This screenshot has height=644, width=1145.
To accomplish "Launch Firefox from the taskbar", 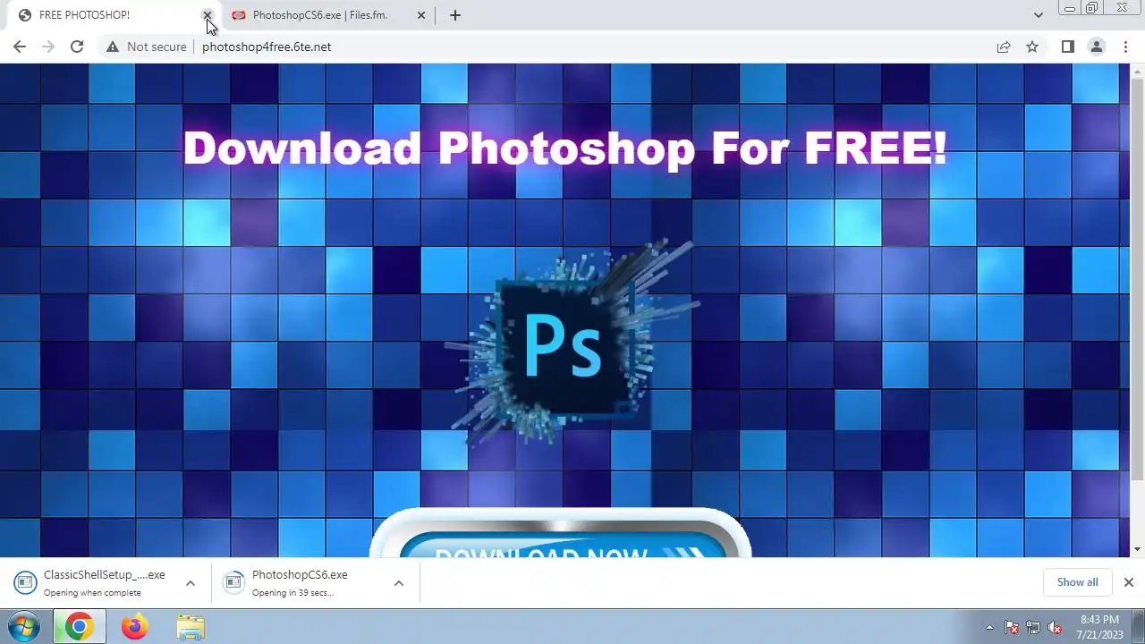I will pos(134,627).
